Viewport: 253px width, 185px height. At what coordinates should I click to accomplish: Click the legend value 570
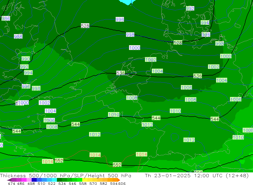click(x=93, y=183)
